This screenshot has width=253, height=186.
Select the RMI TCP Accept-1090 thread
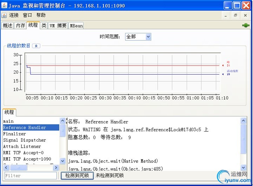31,159
